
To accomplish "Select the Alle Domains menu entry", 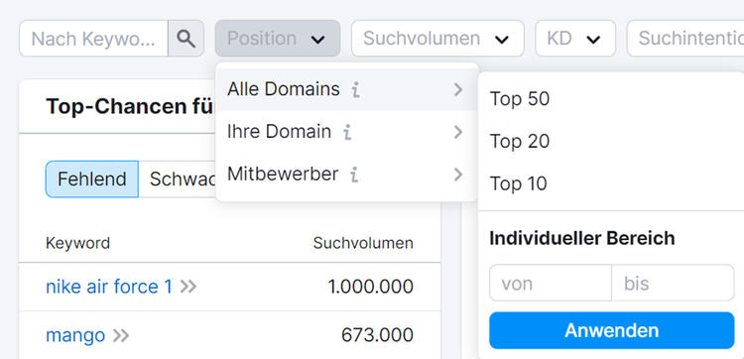I will click(346, 89).
